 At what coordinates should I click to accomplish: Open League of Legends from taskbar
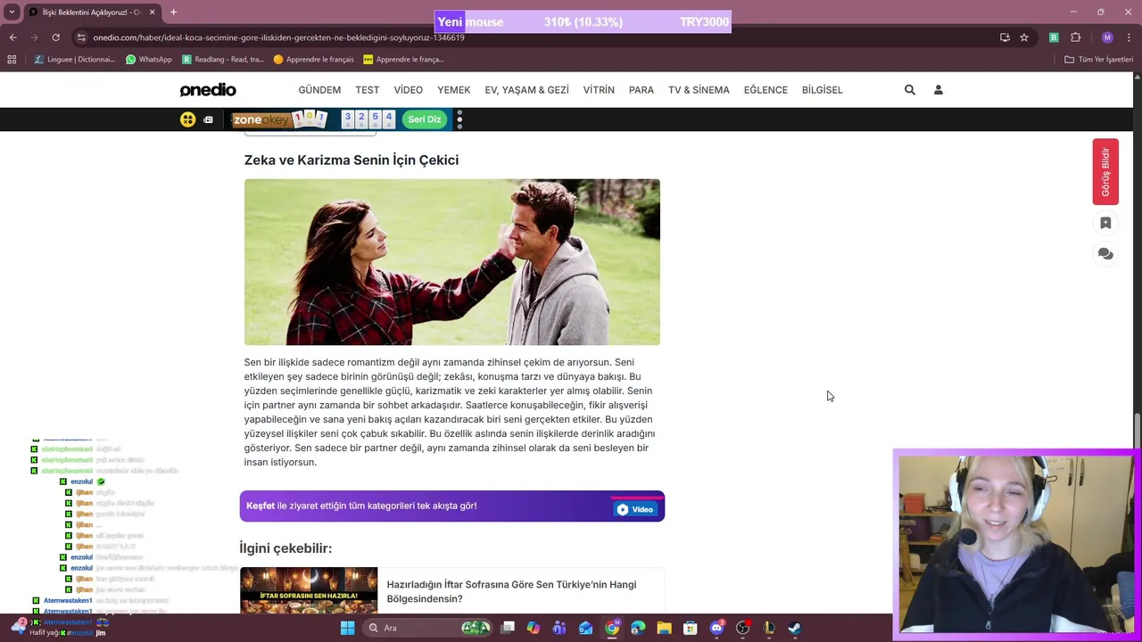click(x=768, y=628)
